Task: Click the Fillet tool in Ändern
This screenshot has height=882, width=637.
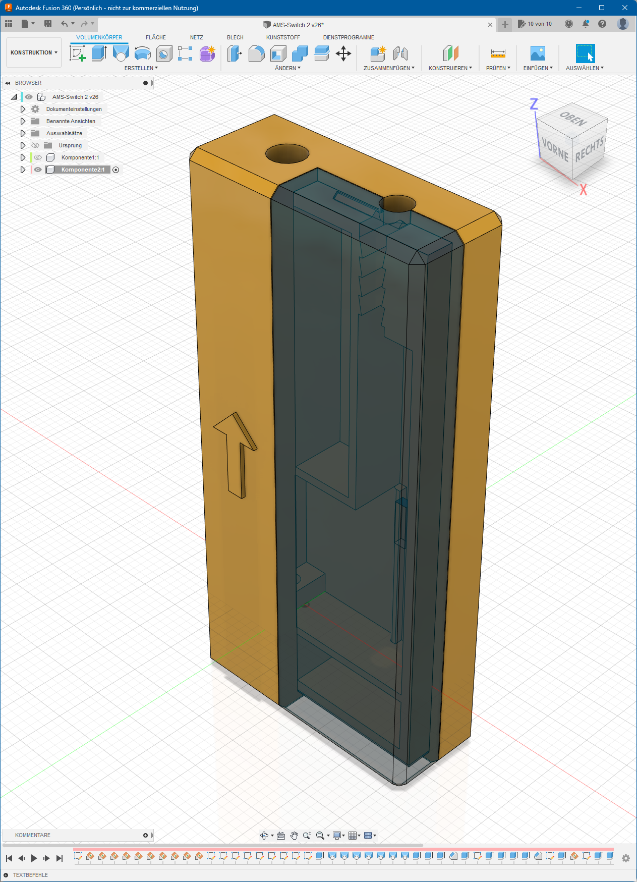Action: coord(256,53)
